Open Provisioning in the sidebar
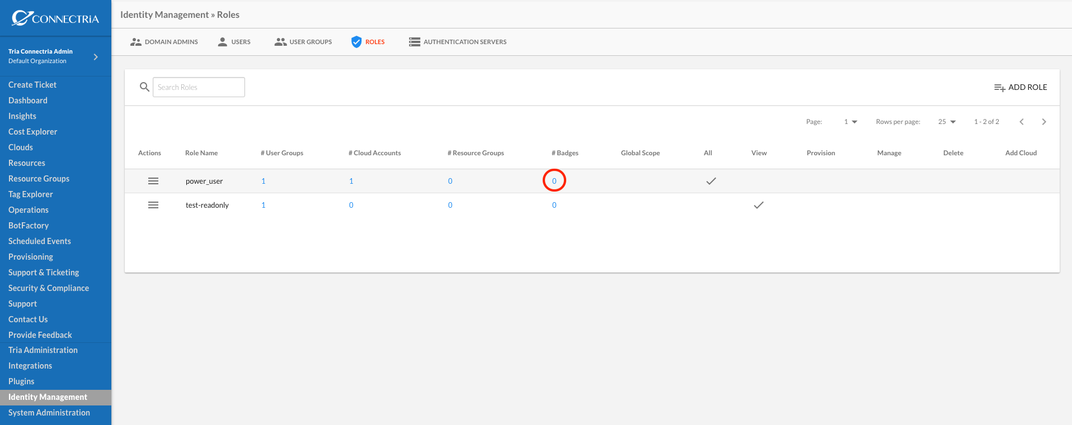 click(31, 257)
